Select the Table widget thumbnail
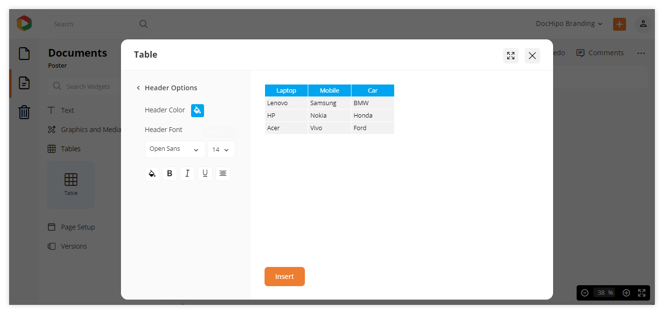This screenshot has width=664, height=314. click(71, 185)
